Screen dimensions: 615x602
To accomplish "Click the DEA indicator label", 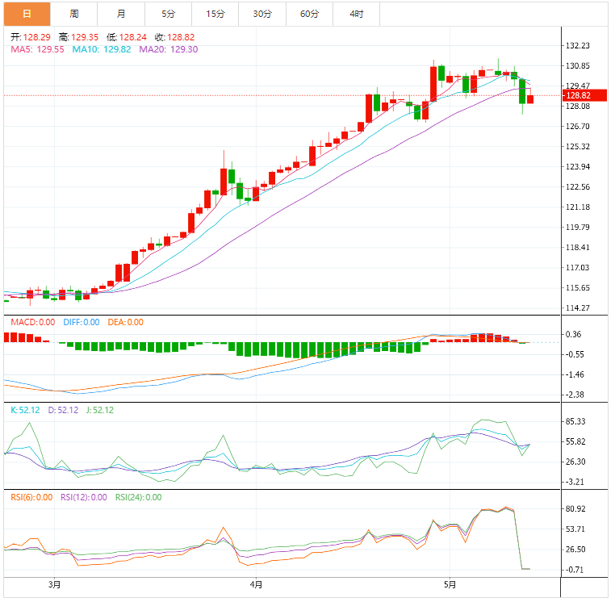I will (x=125, y=322).
